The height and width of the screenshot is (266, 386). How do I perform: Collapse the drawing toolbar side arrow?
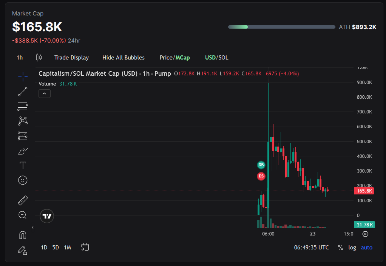[33, 228]
